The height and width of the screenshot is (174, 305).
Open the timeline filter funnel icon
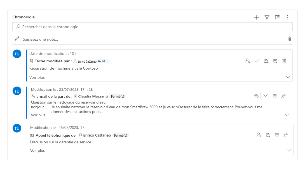(x=267, y=18)
